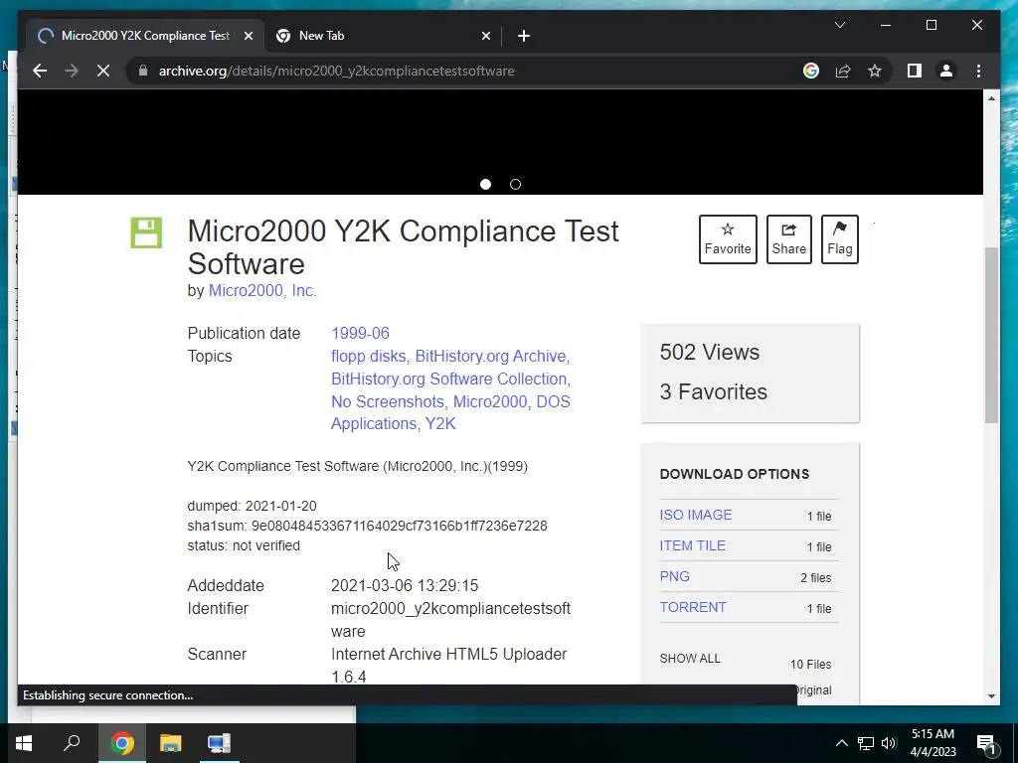Viewport: 1018px width, 763px height.
Task: Open the item Share button
Action: [788, 239]
